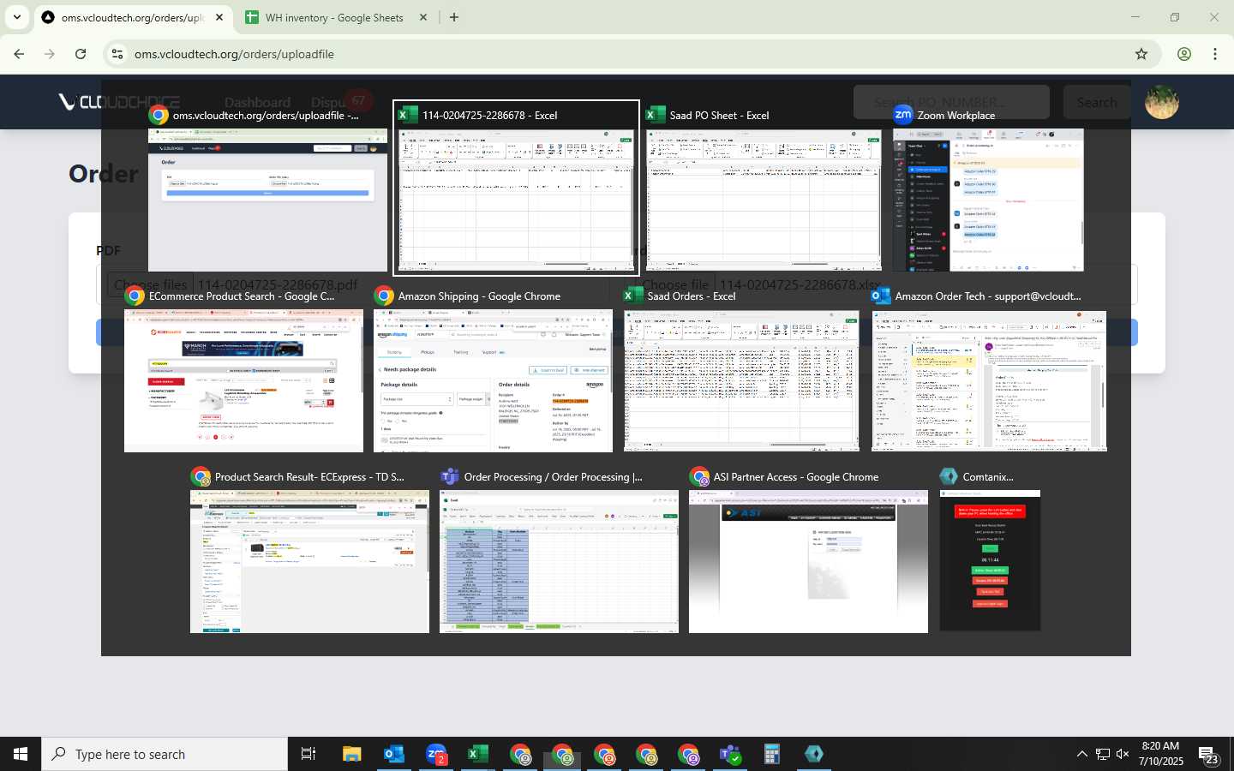Open a new Chrome tab with plus button
1234x771 pixels.
[x=454, y=17]
